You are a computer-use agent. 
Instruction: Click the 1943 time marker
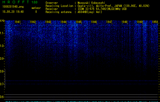click(48, 22)
